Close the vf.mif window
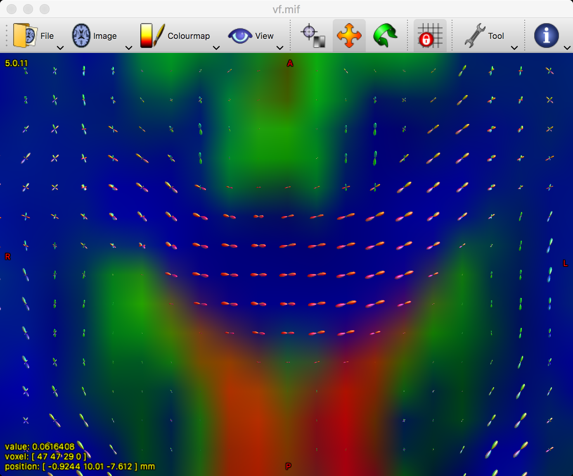The height and width of the screenshot is (476, 573). click(x=12, y=9)
